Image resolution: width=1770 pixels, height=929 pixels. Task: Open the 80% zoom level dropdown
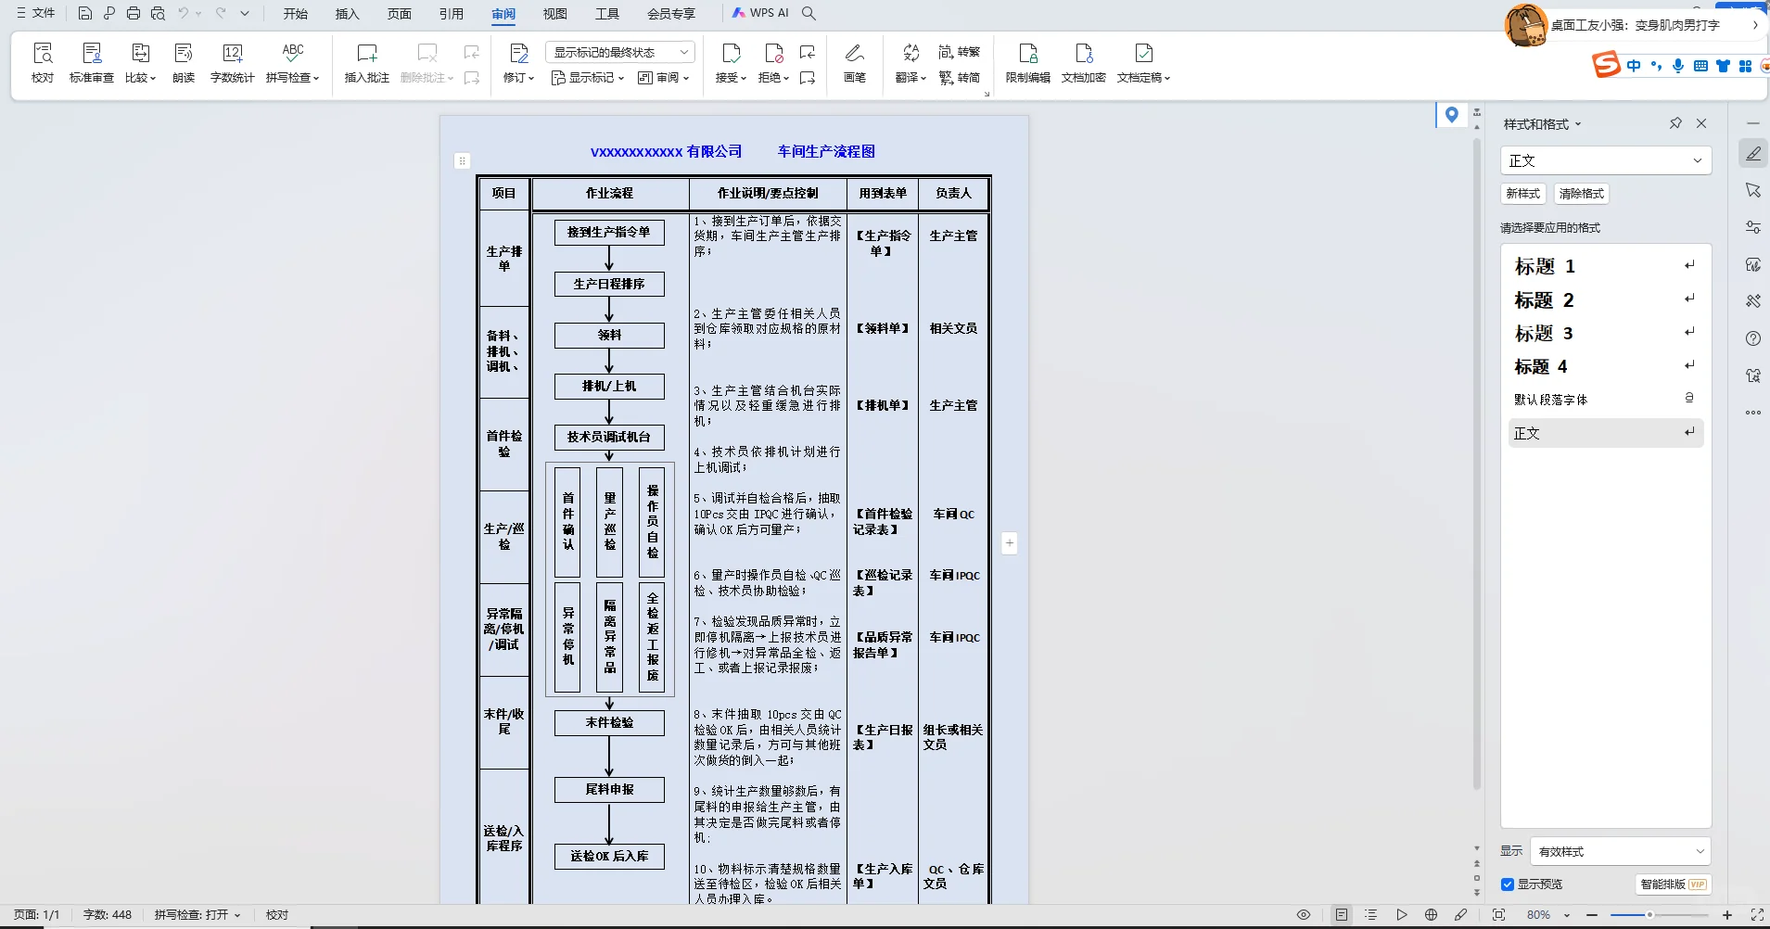(1548, 915)
